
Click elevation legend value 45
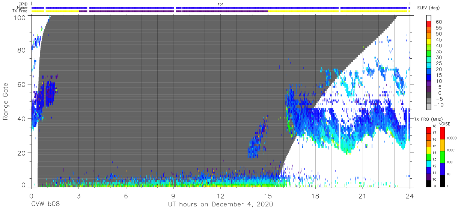pyautogui.click(x=439, y=40)
